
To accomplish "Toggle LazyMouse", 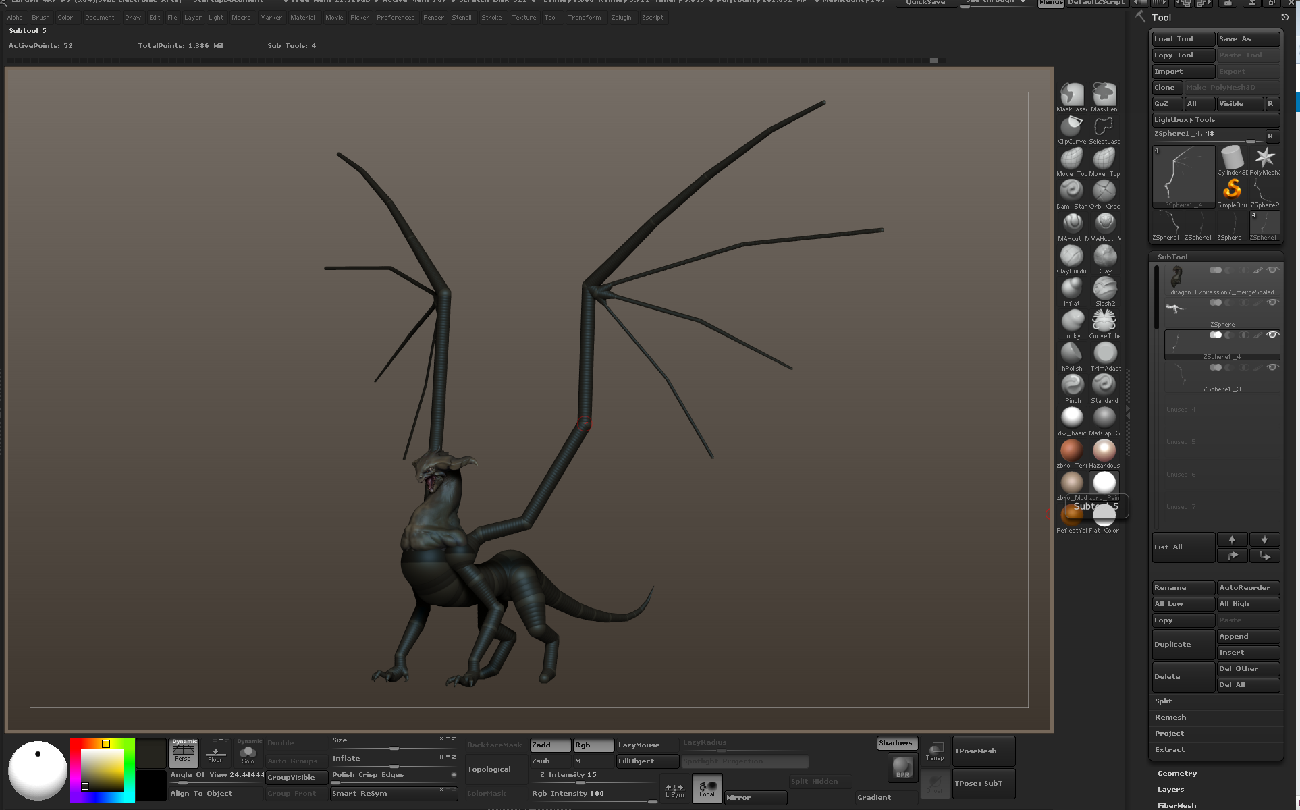I will click(647, 745).
